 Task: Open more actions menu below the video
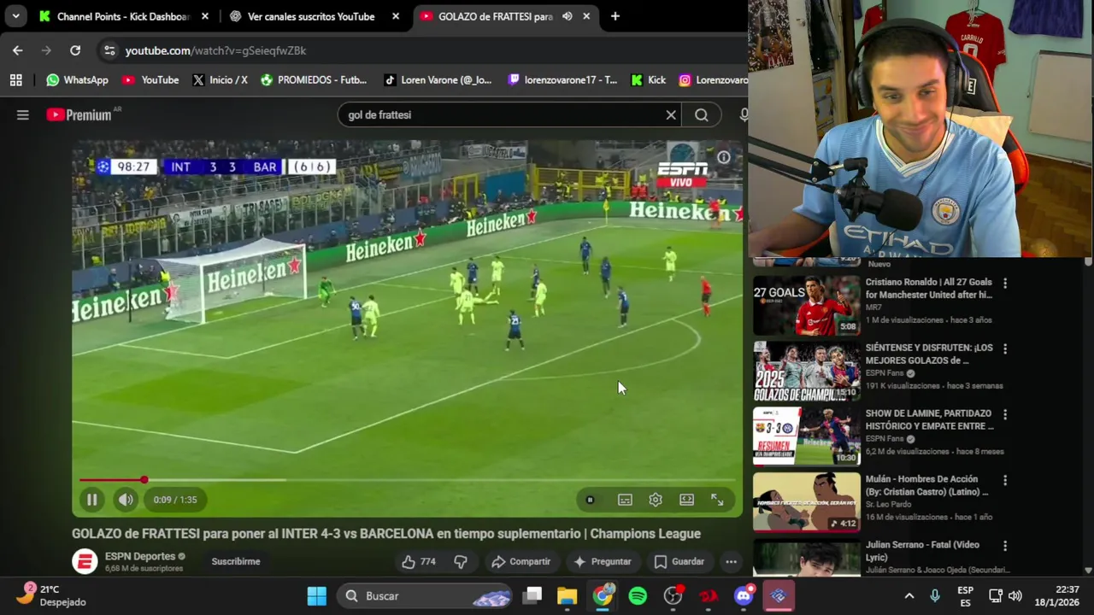pos(731,561)
